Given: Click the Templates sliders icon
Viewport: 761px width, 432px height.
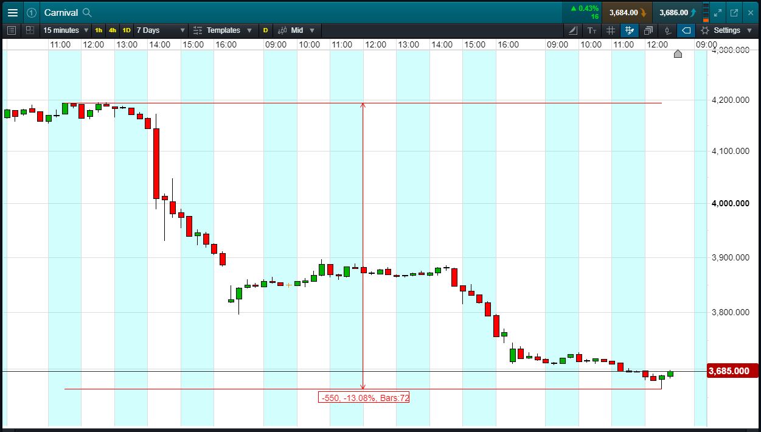Looking at the screenshot, I should tap(198, 30).
